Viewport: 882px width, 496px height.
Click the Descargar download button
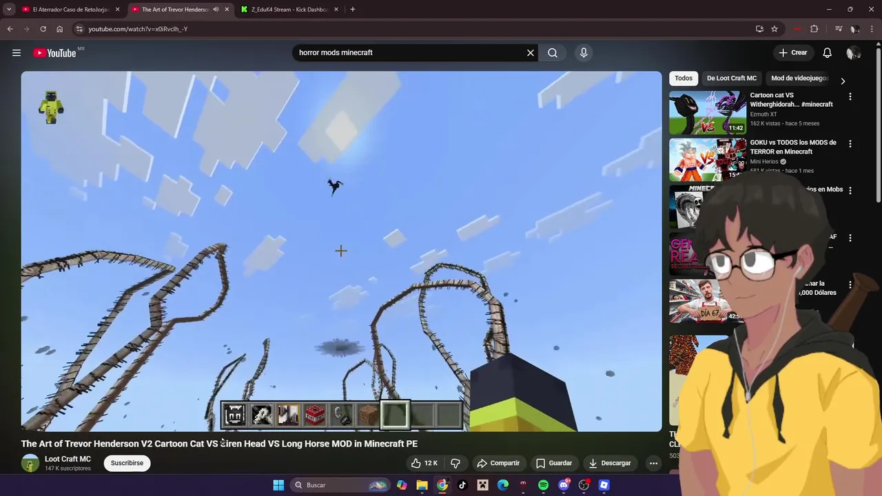pyautogui.click(x=610, y=463)
